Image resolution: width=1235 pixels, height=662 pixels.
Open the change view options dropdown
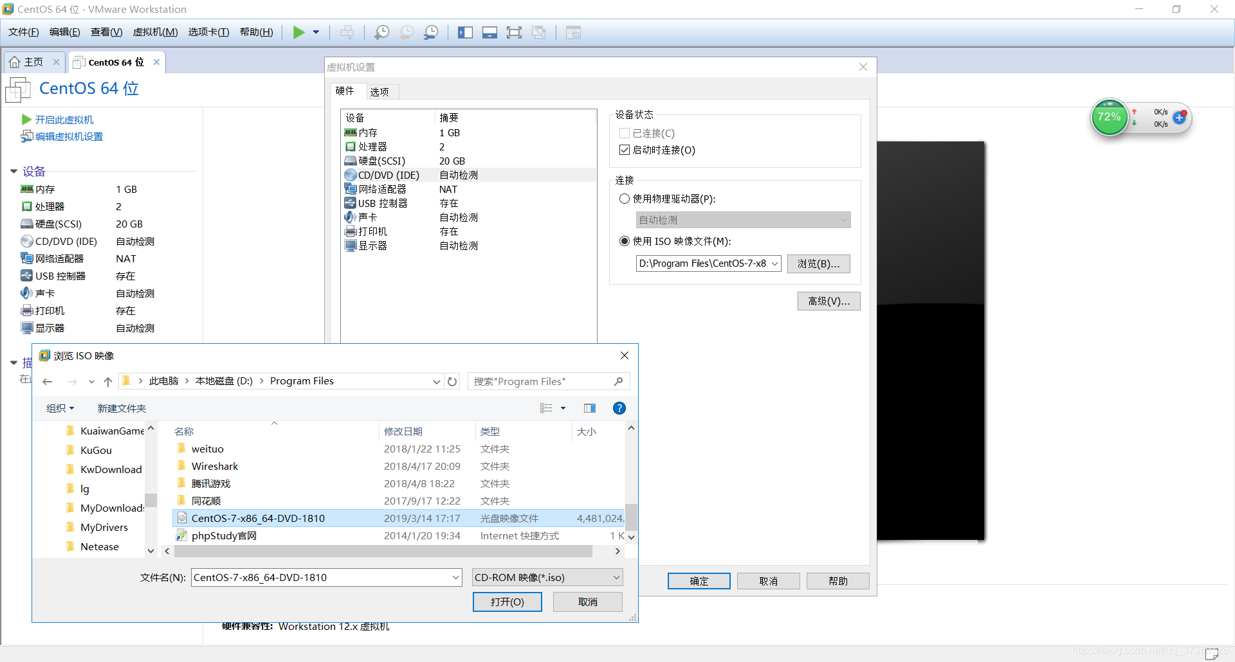pyautogui.click(x=563, y=408)
